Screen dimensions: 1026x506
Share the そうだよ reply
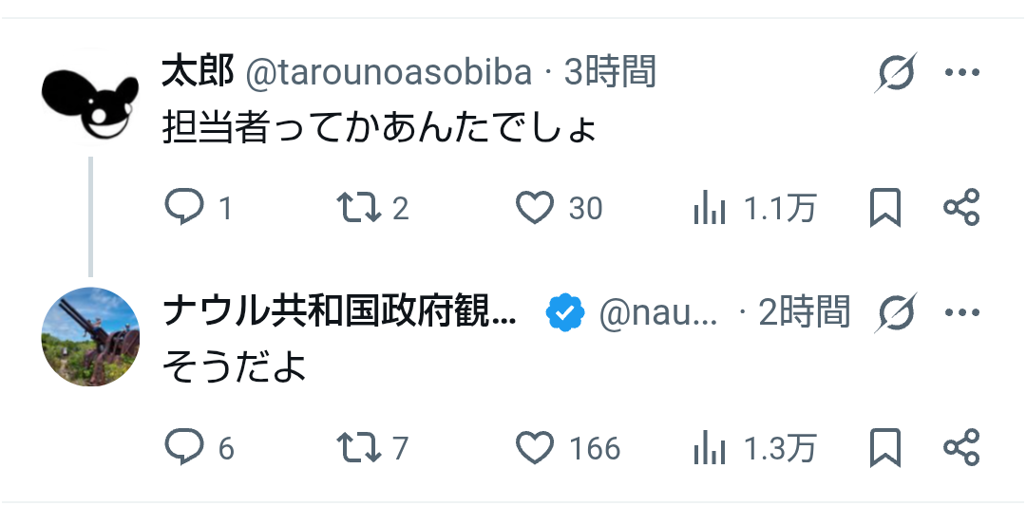tap(961, 447)
